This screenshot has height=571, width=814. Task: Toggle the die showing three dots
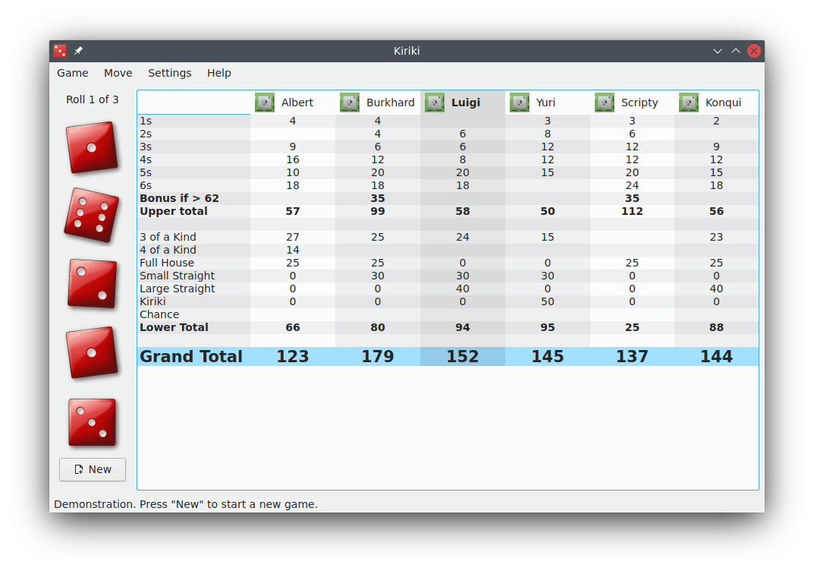pos(92,422)
